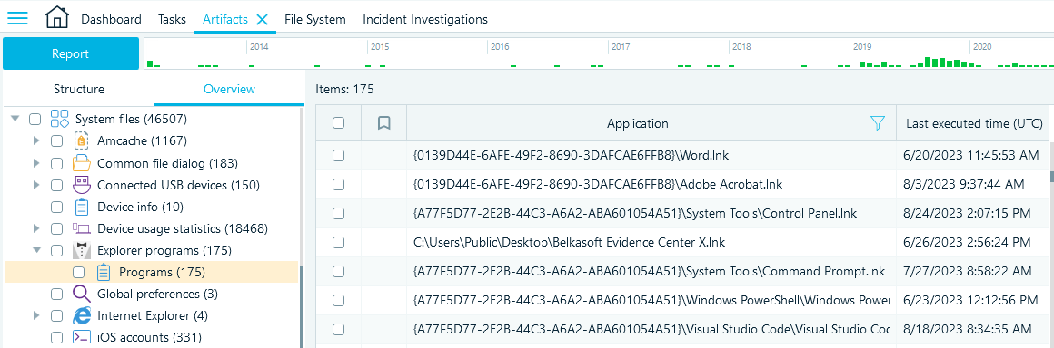Open the Application column filter icon
The width and height of the screenshot is (1054, 348).
pos(877,122)
